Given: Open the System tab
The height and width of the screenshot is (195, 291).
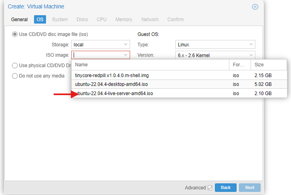Looking at the screenshot, I should (60, 20).
